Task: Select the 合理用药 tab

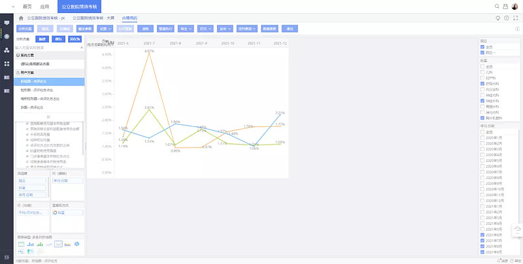Action: pyautogui.click(x=129, y=18)
